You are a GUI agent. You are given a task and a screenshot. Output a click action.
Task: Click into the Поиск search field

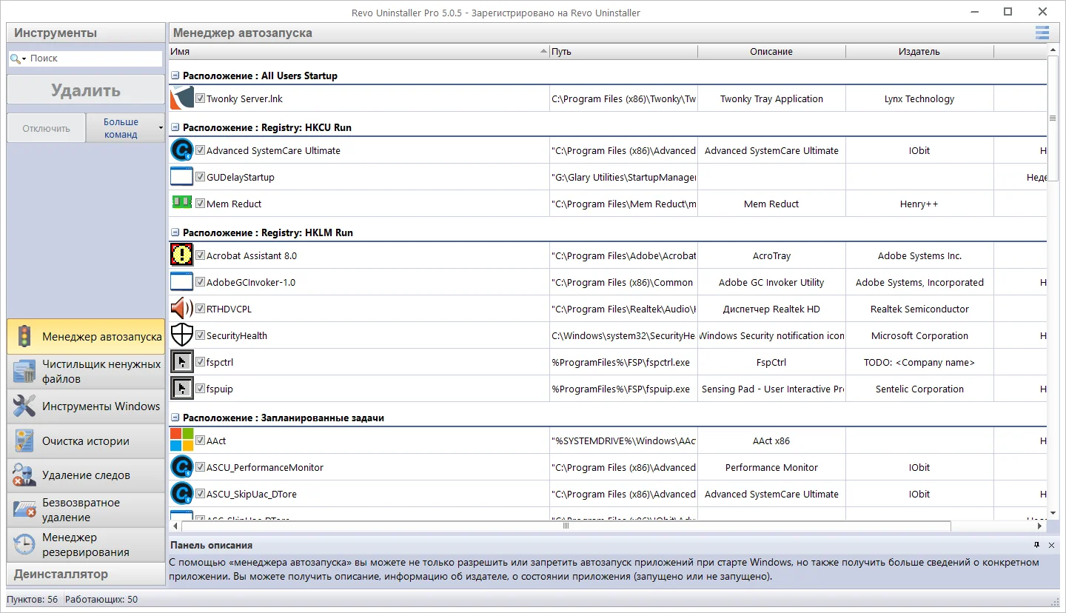tap(94, 58)
